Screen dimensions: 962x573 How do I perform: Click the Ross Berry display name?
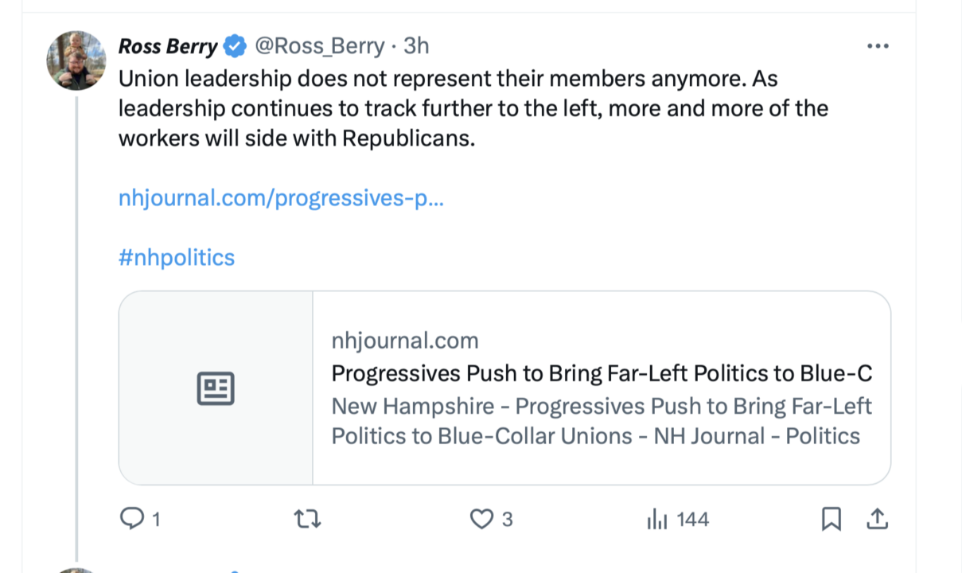pos(168,47)
